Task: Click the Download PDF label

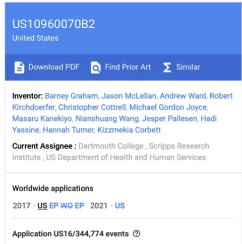Action: click(x=54, y=67)
